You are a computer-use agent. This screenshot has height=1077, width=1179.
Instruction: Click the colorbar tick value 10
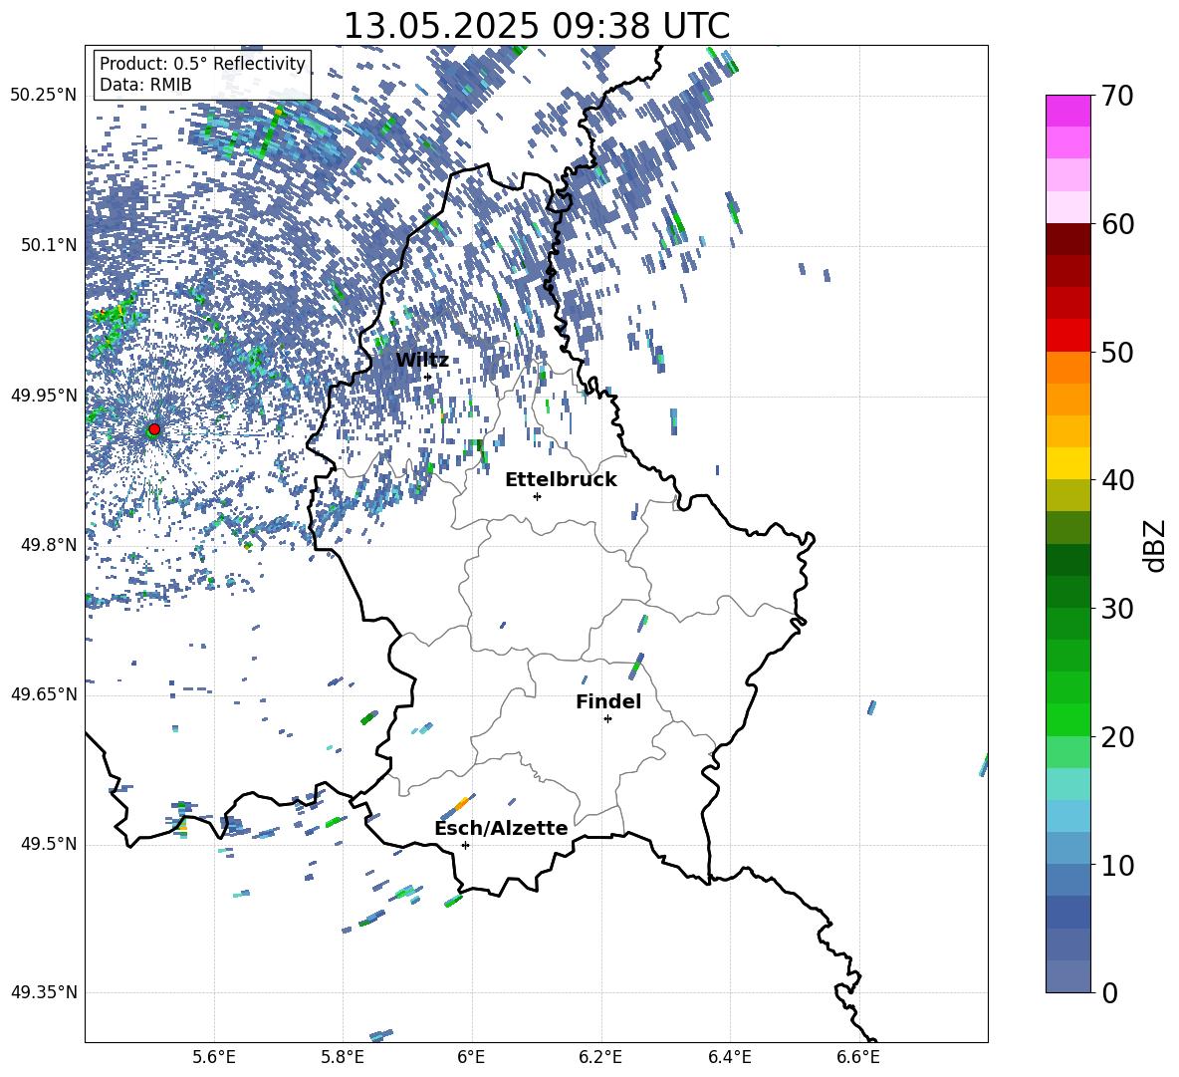pos(1117,865)
